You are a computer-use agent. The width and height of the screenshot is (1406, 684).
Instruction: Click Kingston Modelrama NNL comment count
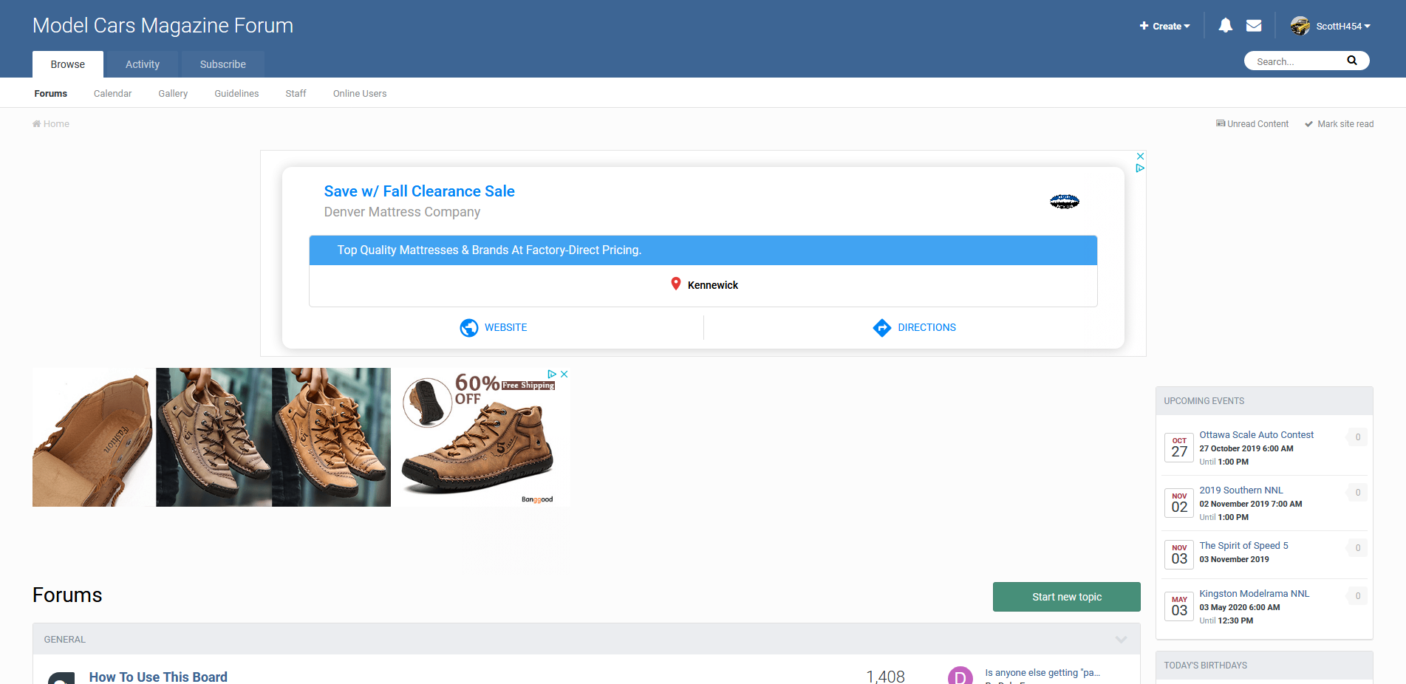tap(1357, 596)
